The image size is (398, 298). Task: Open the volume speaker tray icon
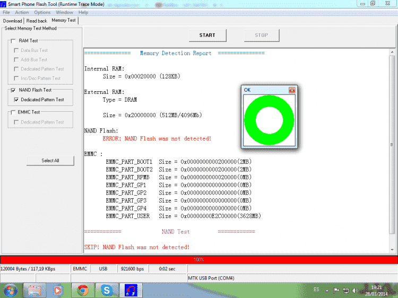355,291
